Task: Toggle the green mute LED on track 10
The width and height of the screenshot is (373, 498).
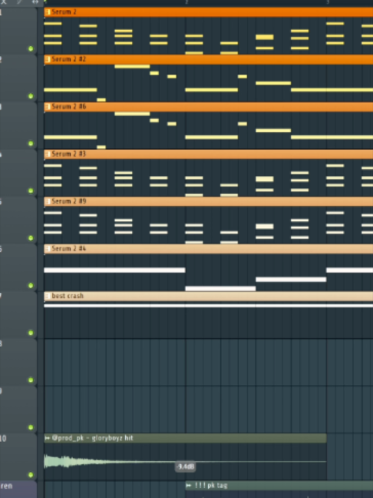Action: 31,475
